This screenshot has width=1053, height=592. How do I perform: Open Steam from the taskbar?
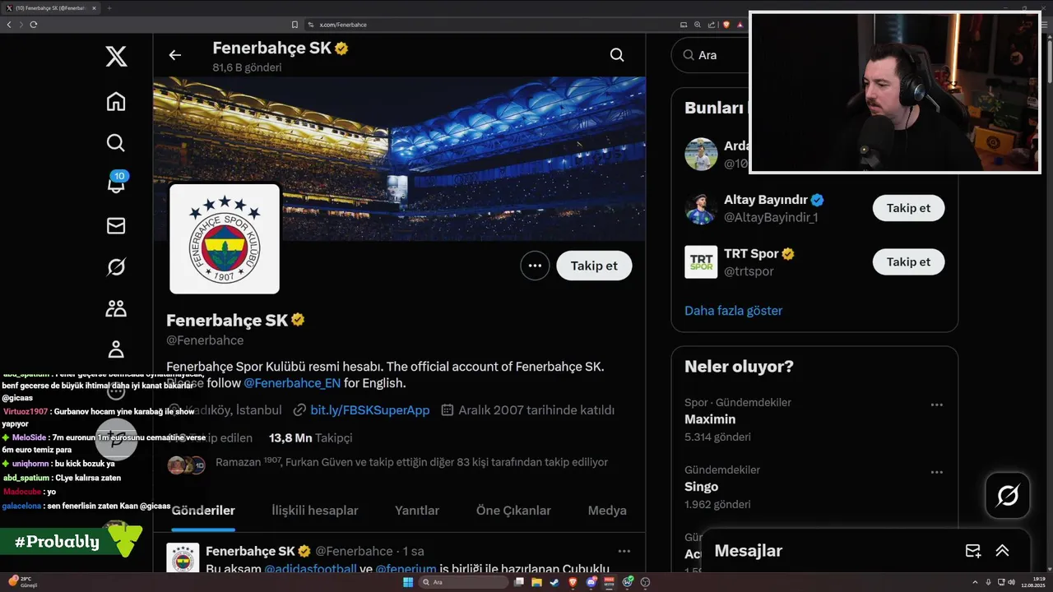[554, 582]
